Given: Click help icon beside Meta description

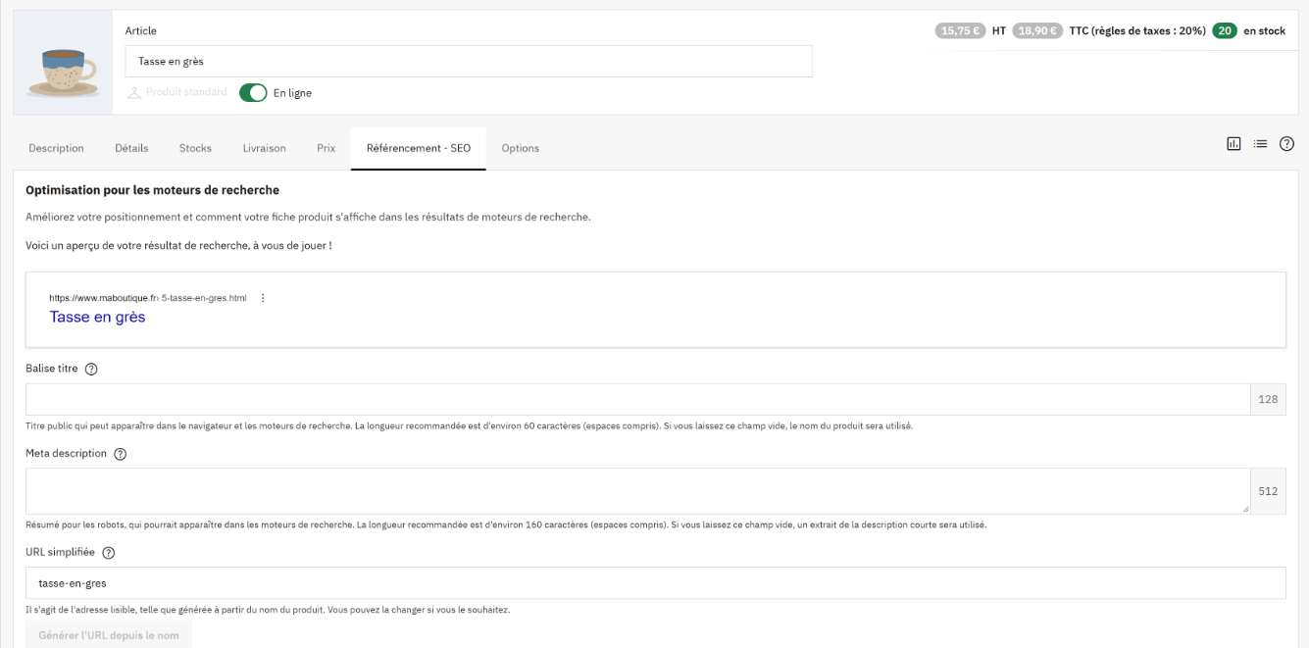Looking at the screenshot, I should [x=121, y=454].
